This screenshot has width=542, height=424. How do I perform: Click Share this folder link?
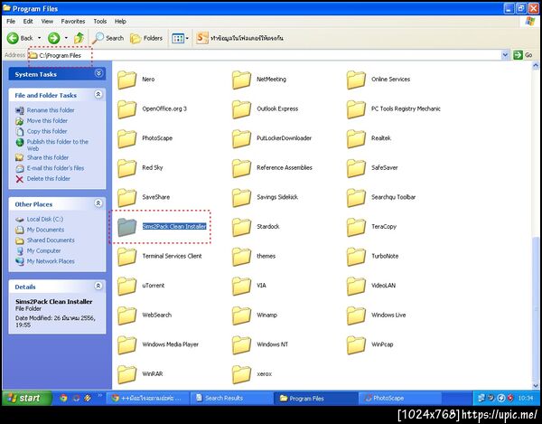point(48,157)
